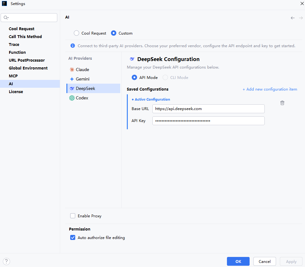The image size is (305, 267).
Task: Click the API Key password field
Action: (x=208, y=121)
